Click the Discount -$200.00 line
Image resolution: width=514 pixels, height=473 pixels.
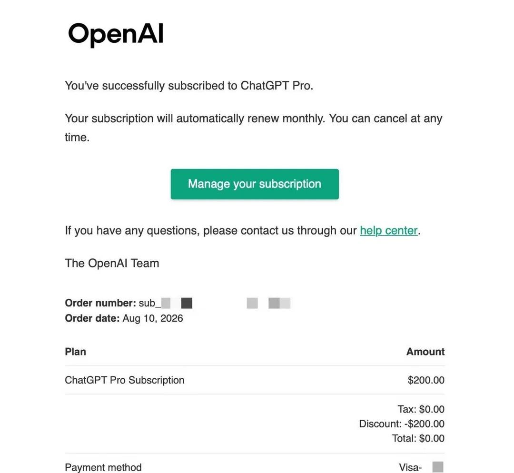pyautogui.click(x=402, y=424)
